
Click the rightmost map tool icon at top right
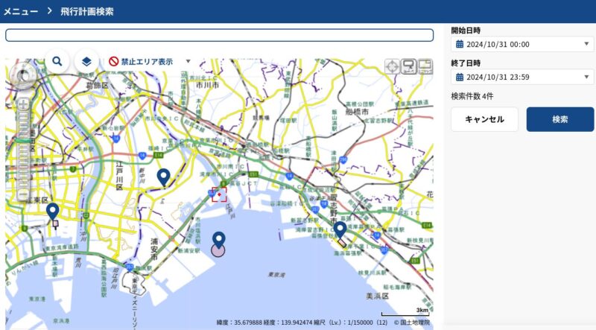tap(425, 66)
